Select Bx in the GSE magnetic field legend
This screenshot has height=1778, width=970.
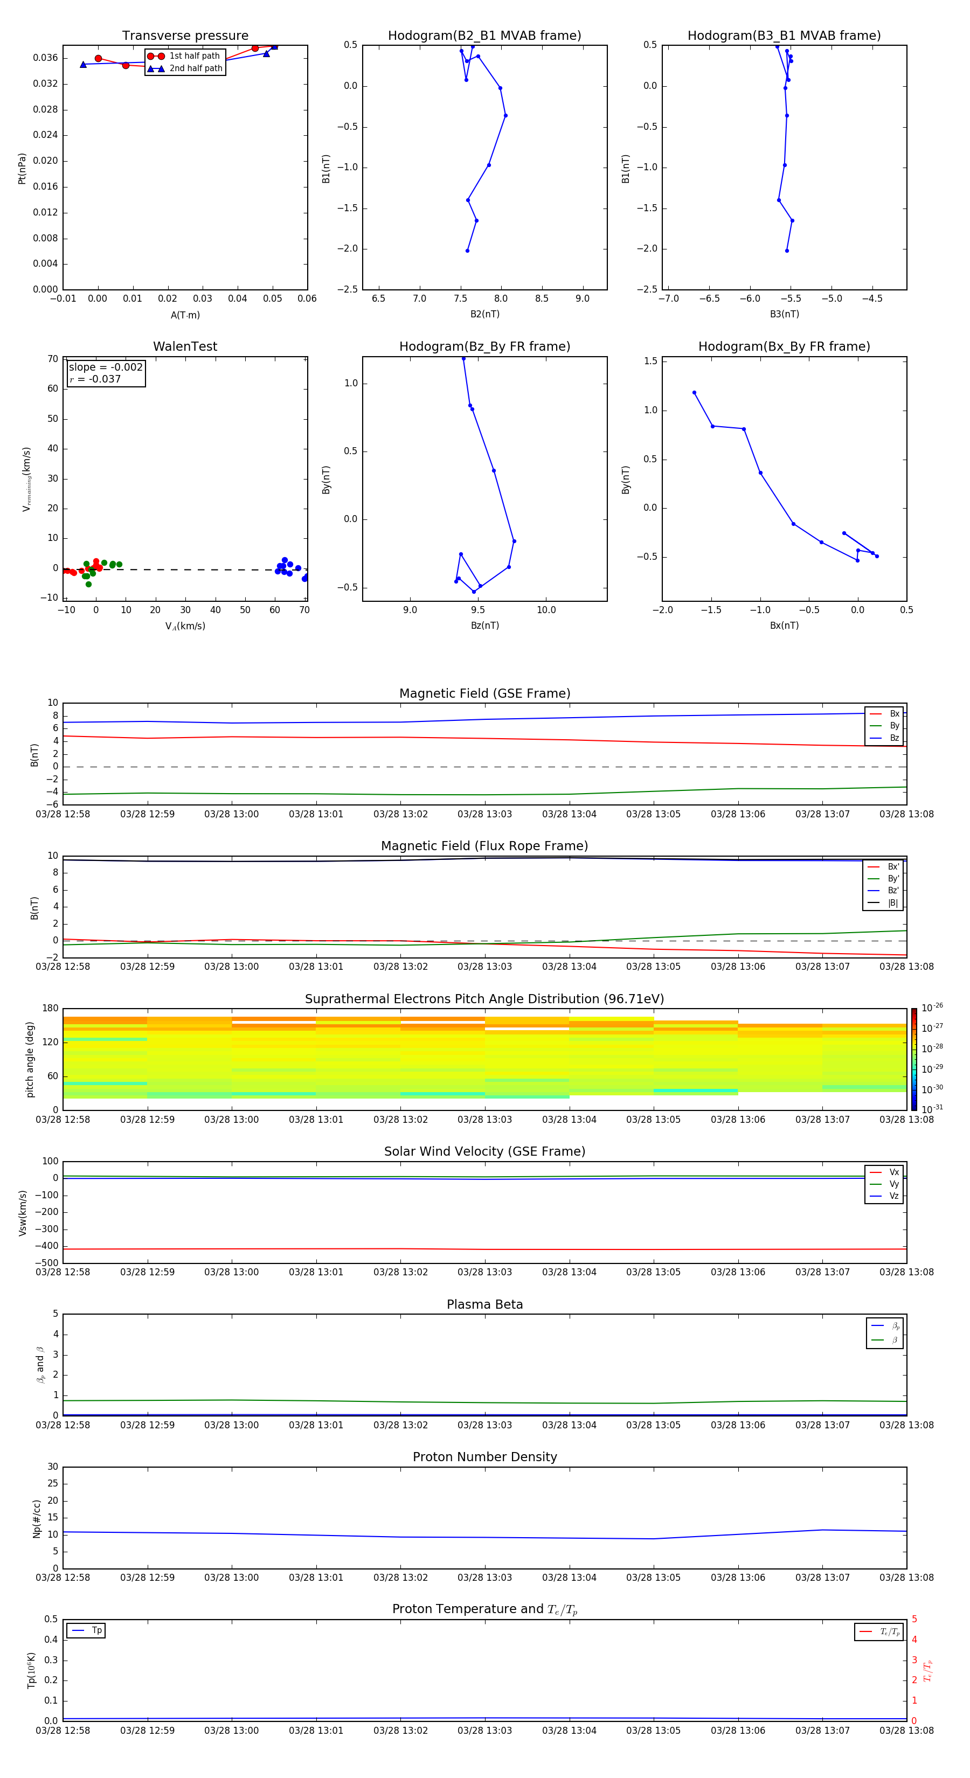point(884,714)
